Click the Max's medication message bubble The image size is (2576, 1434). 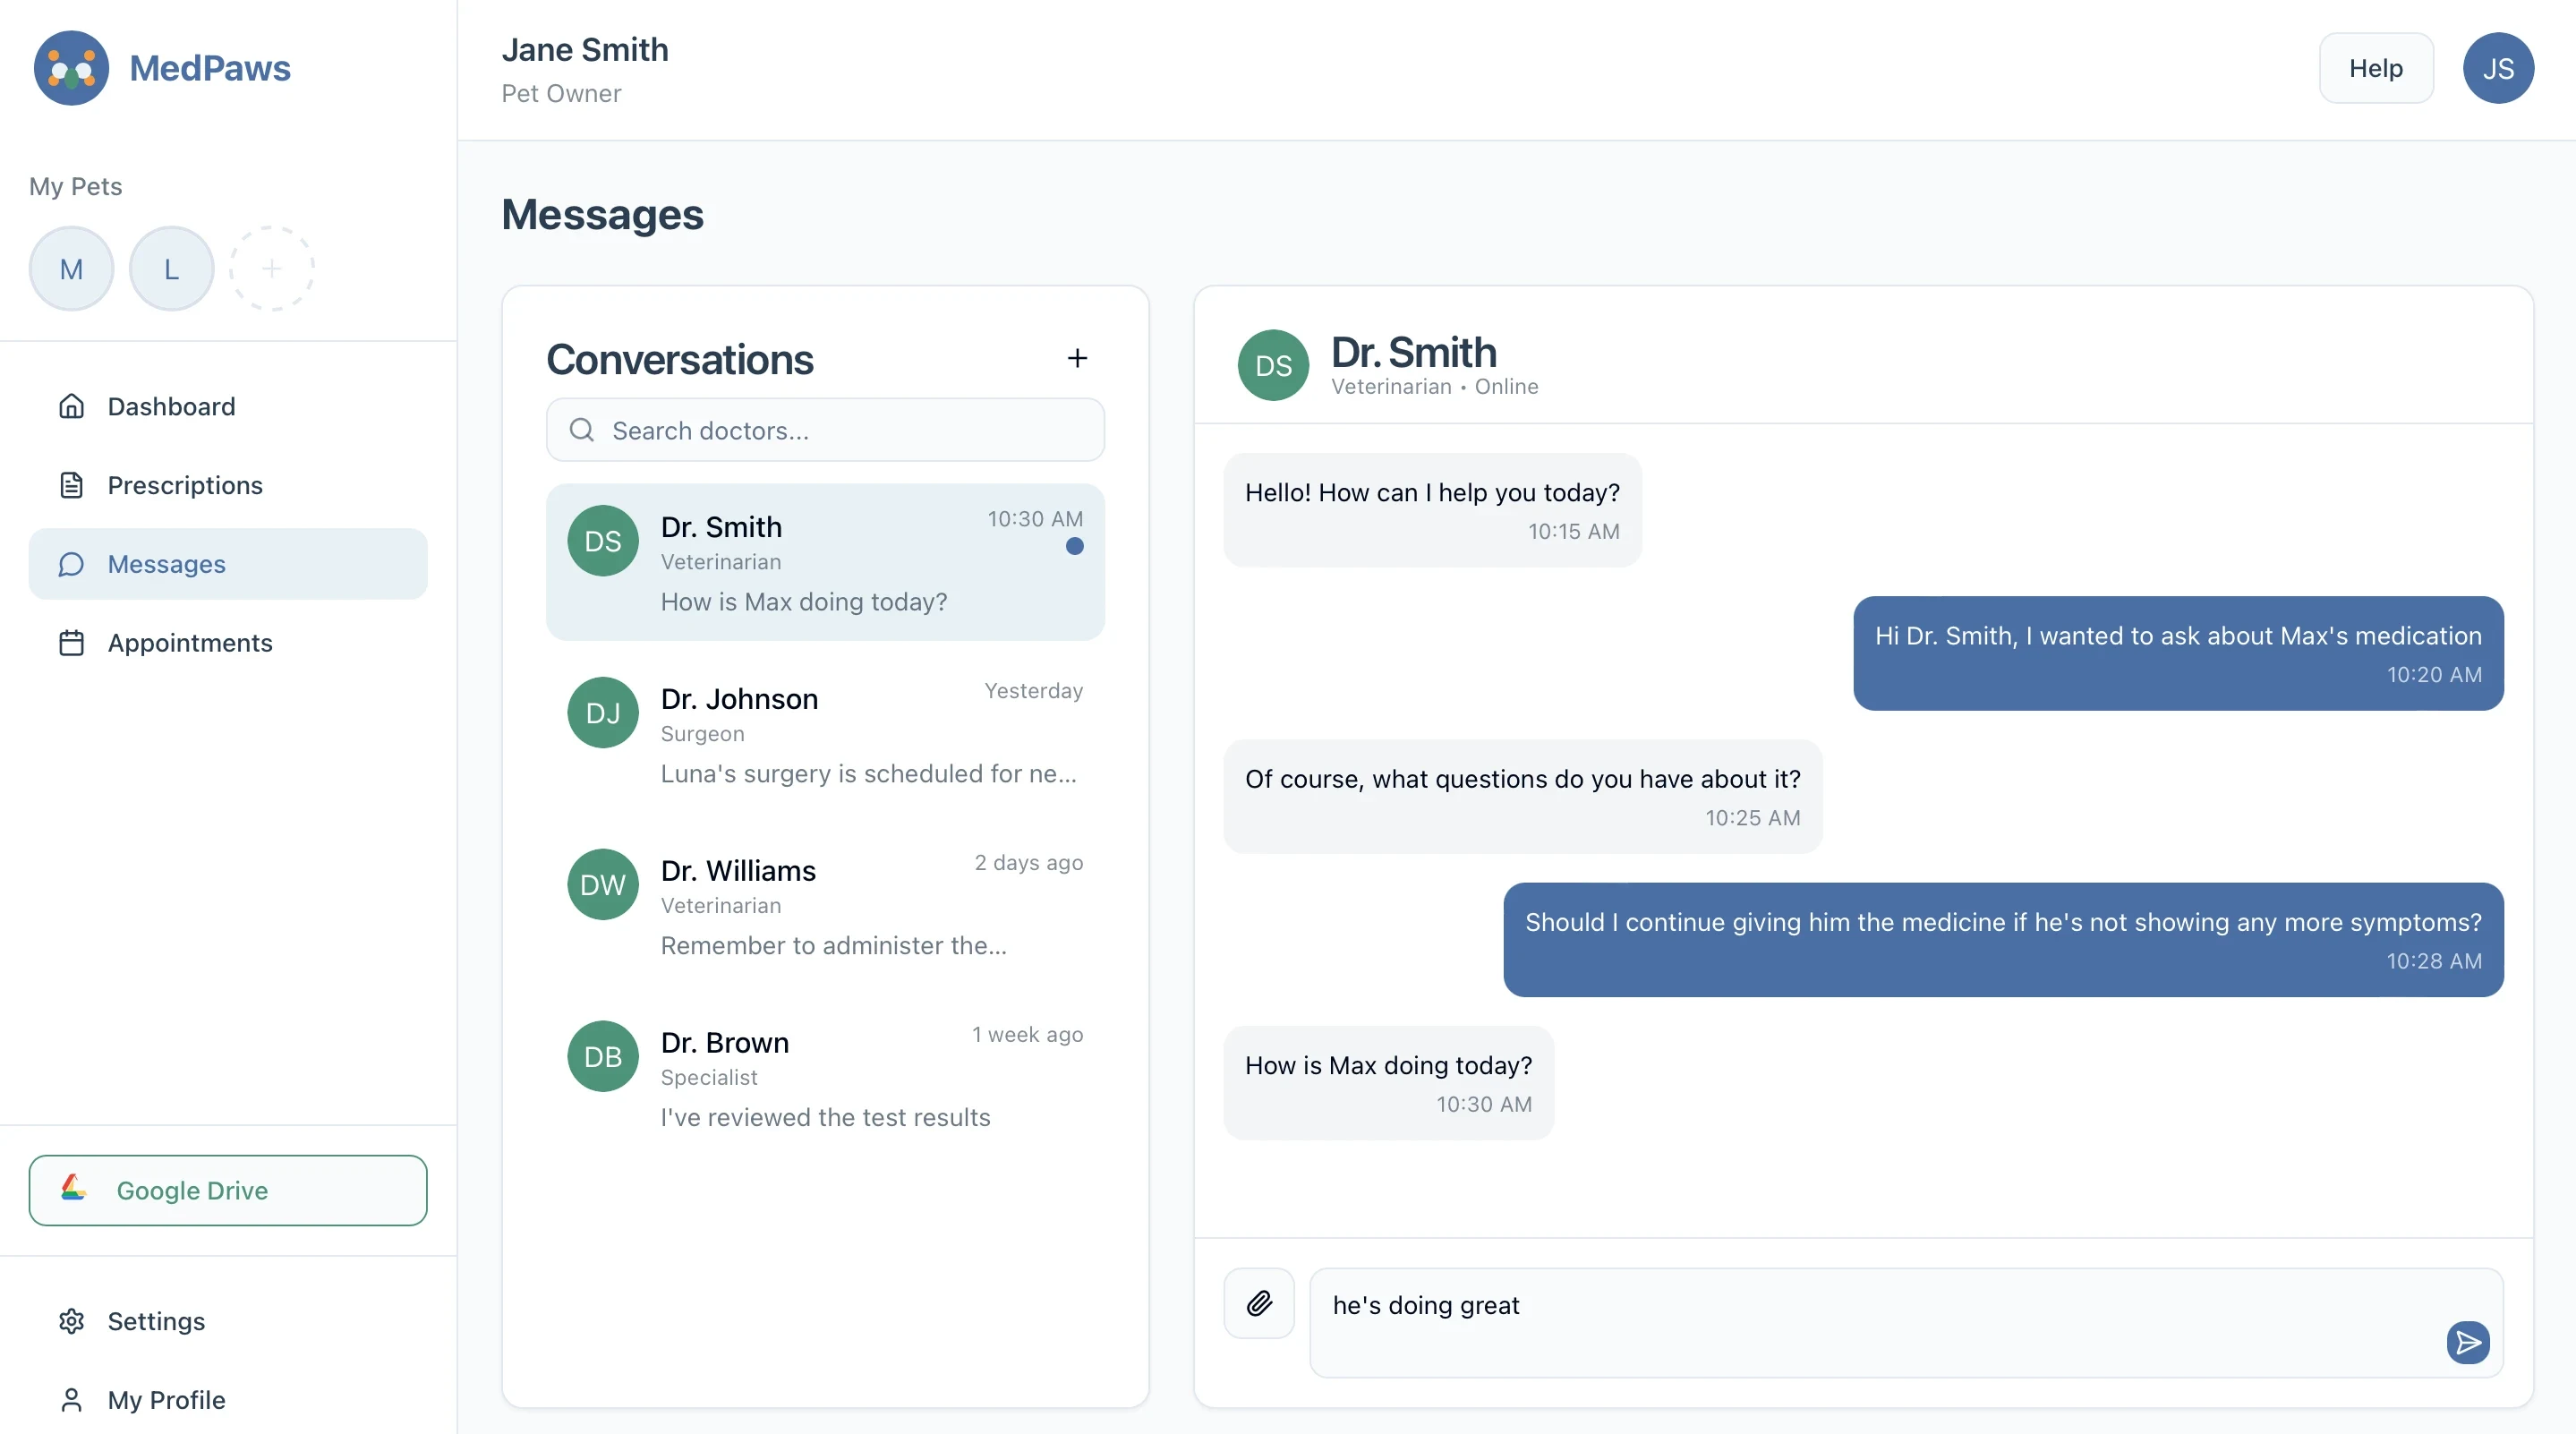click(x=2178, y=653)
